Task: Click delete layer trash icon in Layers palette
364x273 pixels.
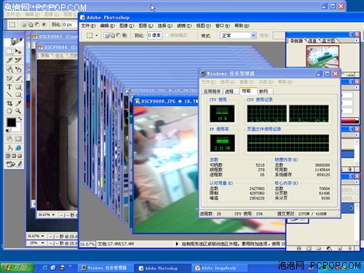Action: point(349,248)
